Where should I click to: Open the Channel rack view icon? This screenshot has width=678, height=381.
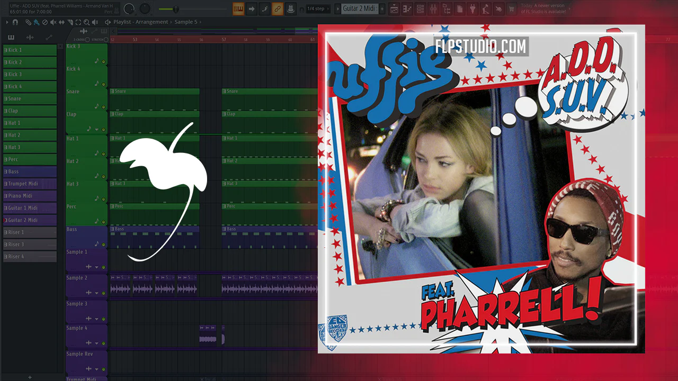pyautogui.click(x=420, y=8)
